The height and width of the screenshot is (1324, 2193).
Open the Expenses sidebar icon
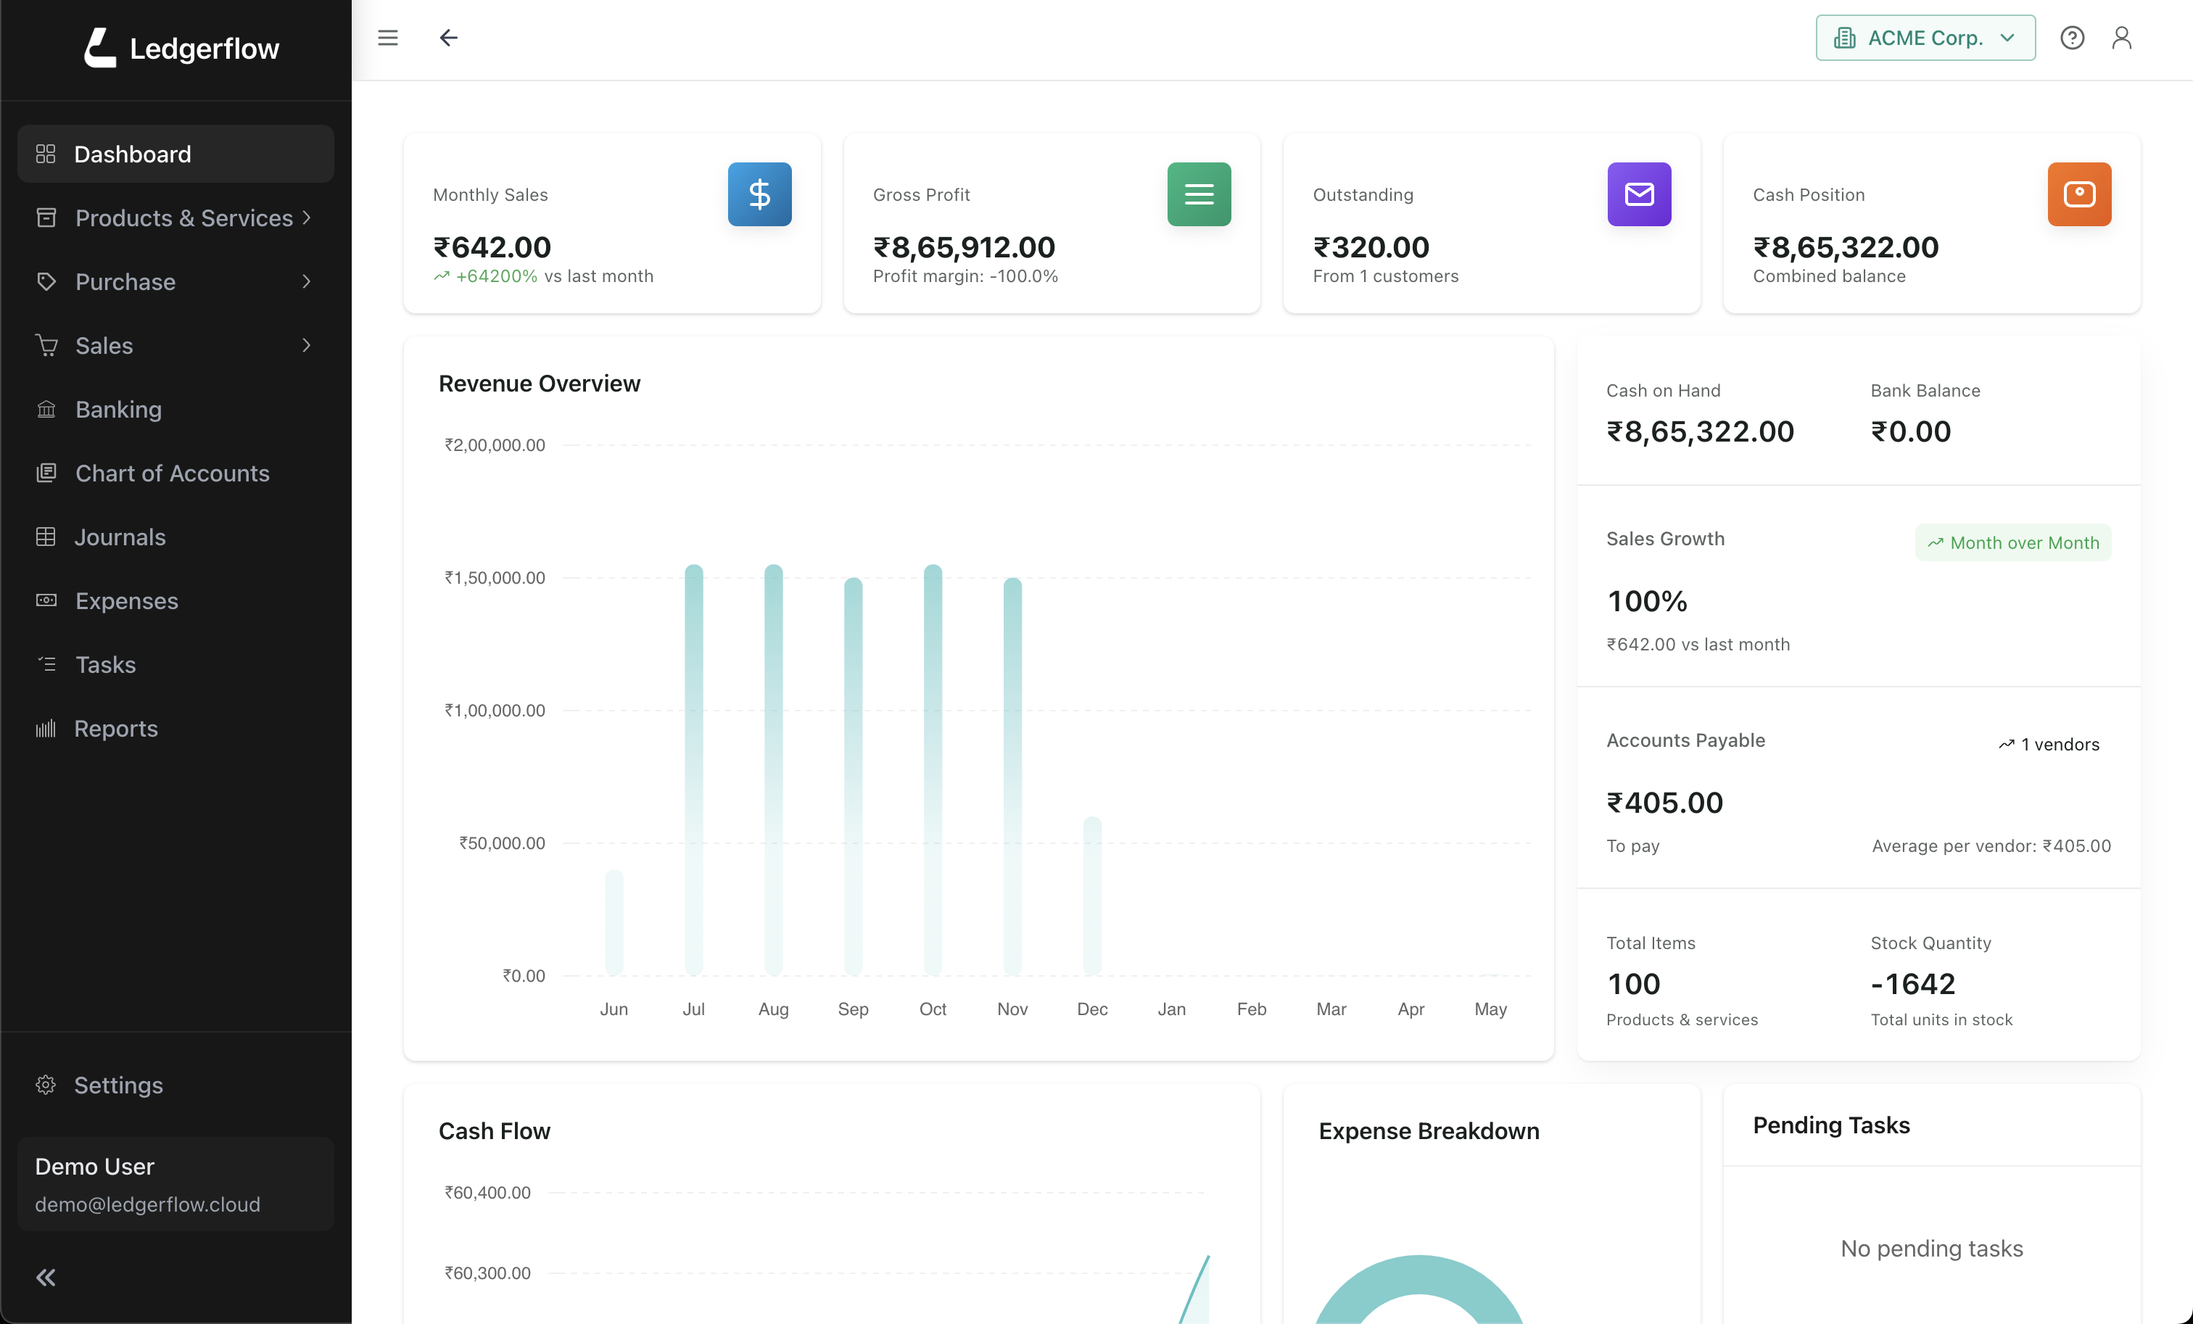click(x=46, y=600)
